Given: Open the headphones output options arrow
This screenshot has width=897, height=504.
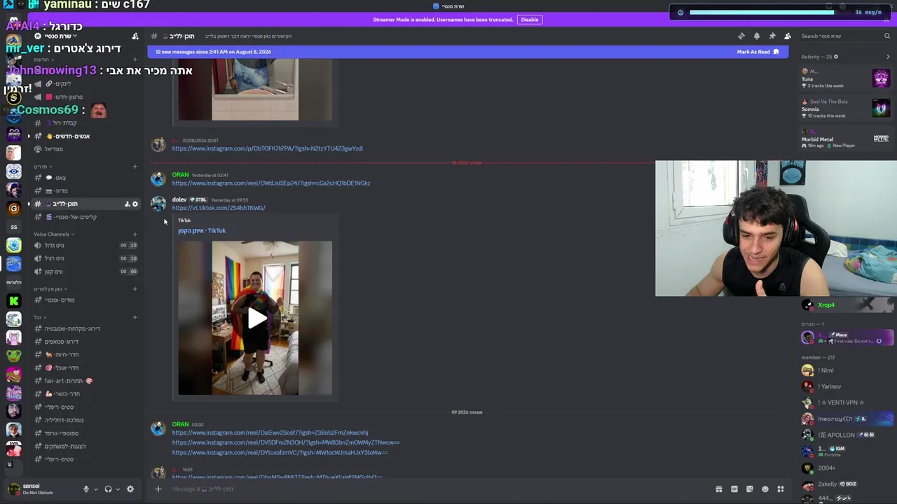Looking at the screenshot, I should pyautogui.click(x=118, y=489).
